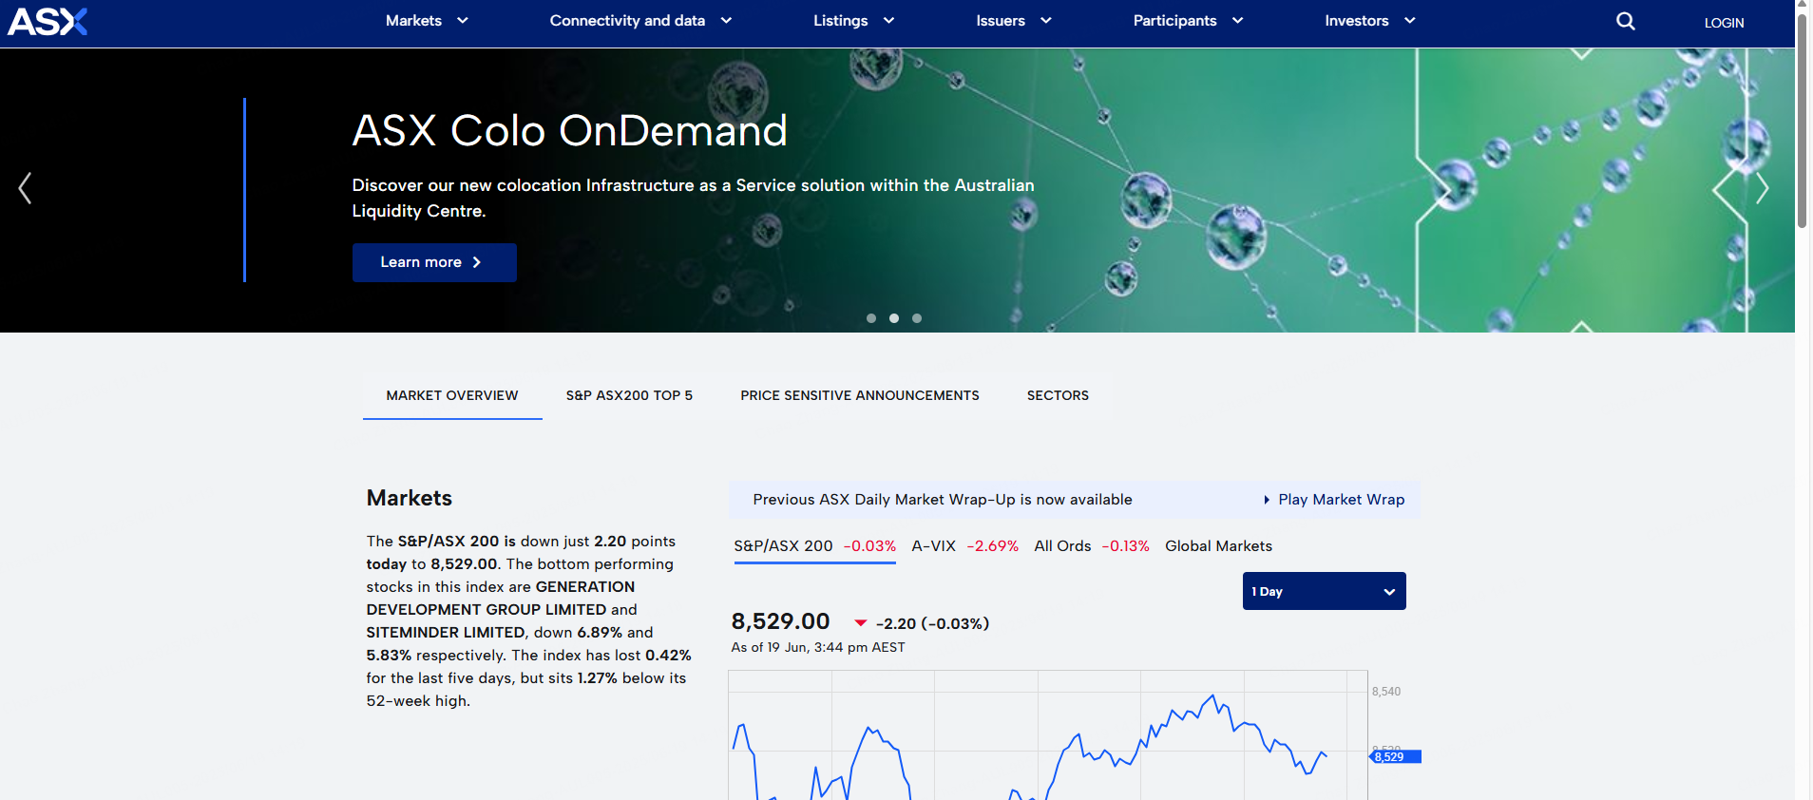Click the Markets section heading
1813x800 pixels.
410,498
